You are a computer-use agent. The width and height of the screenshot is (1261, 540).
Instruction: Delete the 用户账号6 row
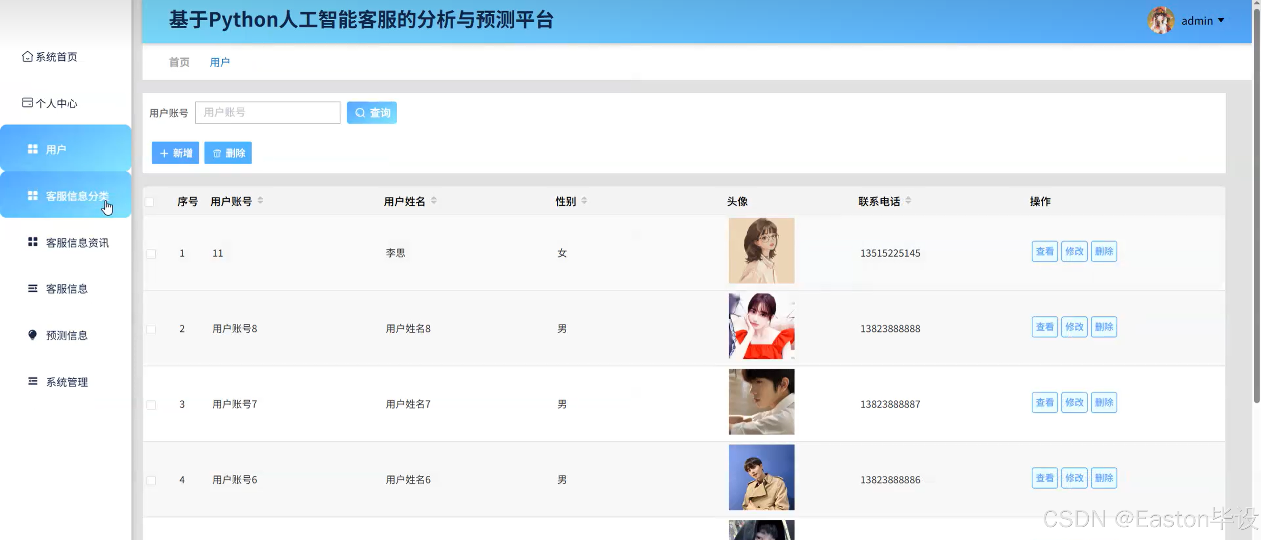click(1104, 478)
